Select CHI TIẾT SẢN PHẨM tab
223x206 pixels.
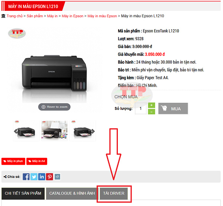click(23, 193)
